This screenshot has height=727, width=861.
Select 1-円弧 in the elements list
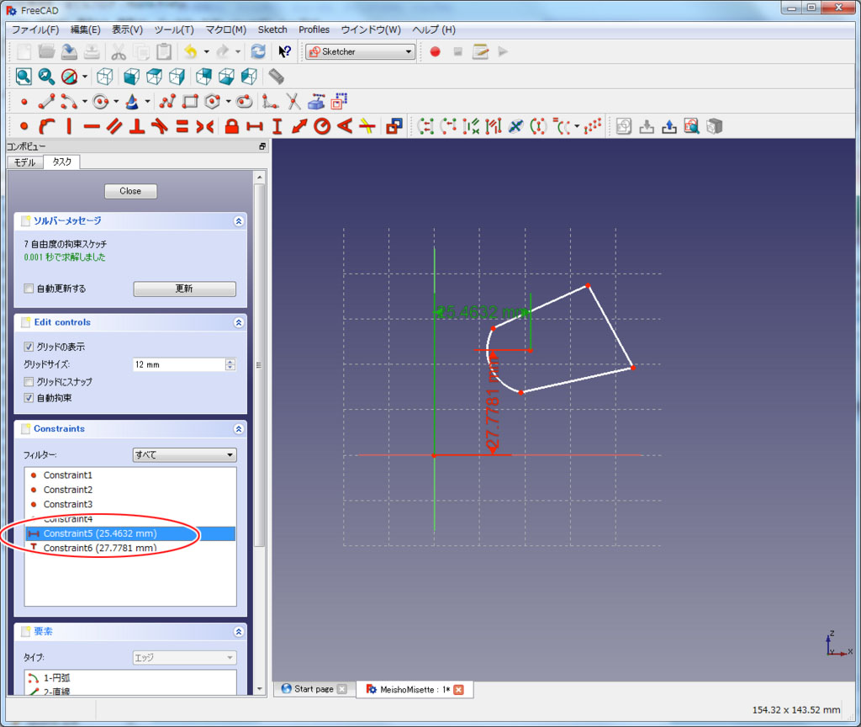[130, 678]
